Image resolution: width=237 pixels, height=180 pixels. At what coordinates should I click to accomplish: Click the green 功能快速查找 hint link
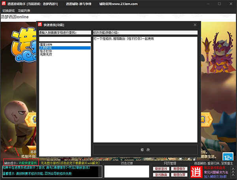point(28,163)
